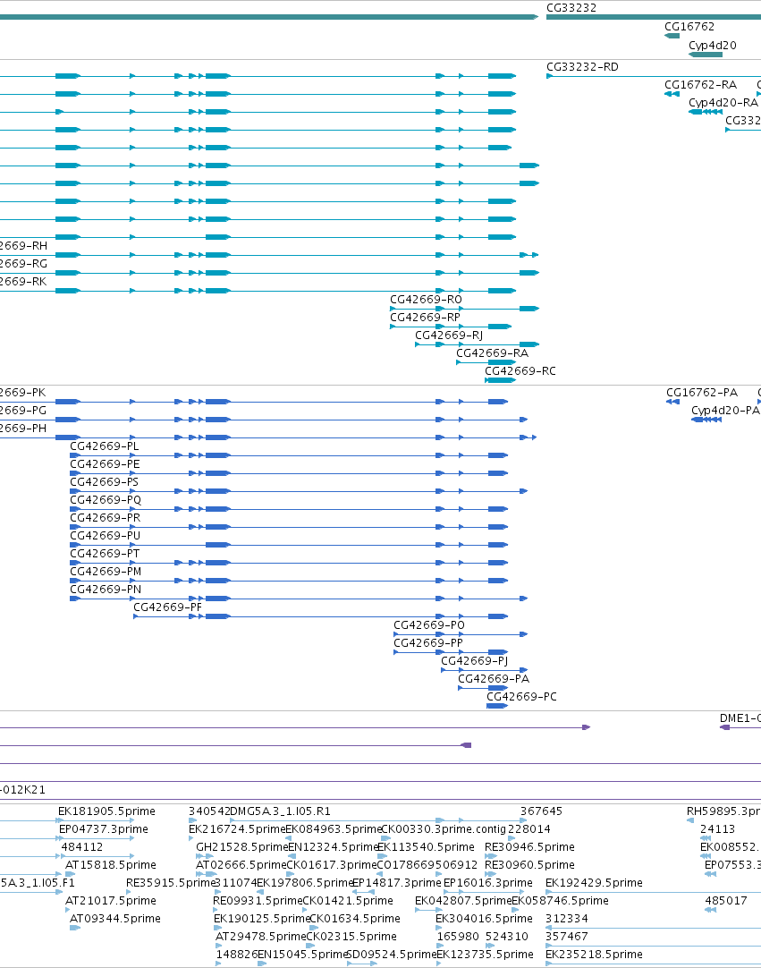Click EST EK192429.5prime

594,883
